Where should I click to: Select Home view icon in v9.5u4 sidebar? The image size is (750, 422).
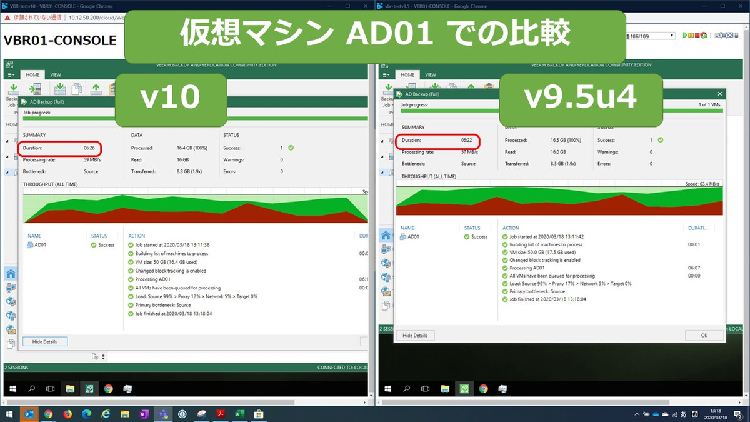coord(386,236)
